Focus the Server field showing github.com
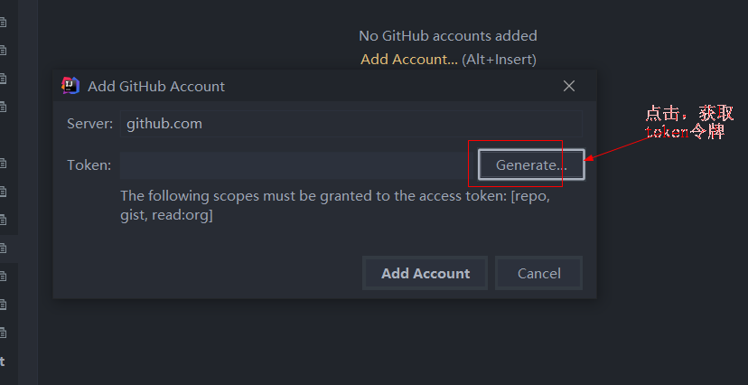Viewport: 748px width, 385px height. pos(351,124)
